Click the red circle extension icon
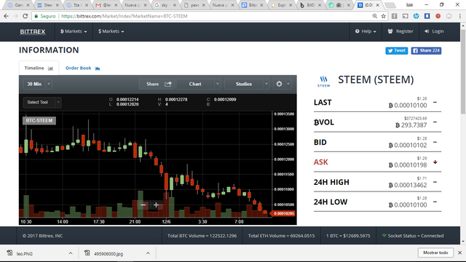The image size is (466, 262). [438, 16]
